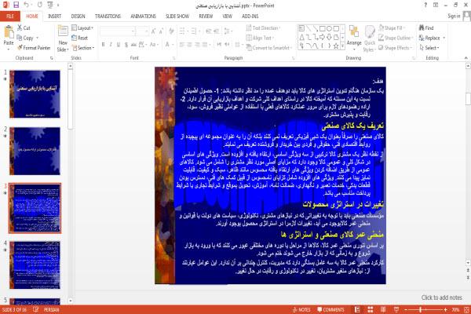Image resolution: width=471 pixels, height=314 pixels.
Task: Open PowerPoint Help question mark
Action: [425, 5]
